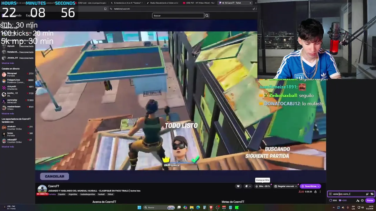Open mkssaj97 Counter-Strike channel
Screen dimensions: 376x211
18,141
